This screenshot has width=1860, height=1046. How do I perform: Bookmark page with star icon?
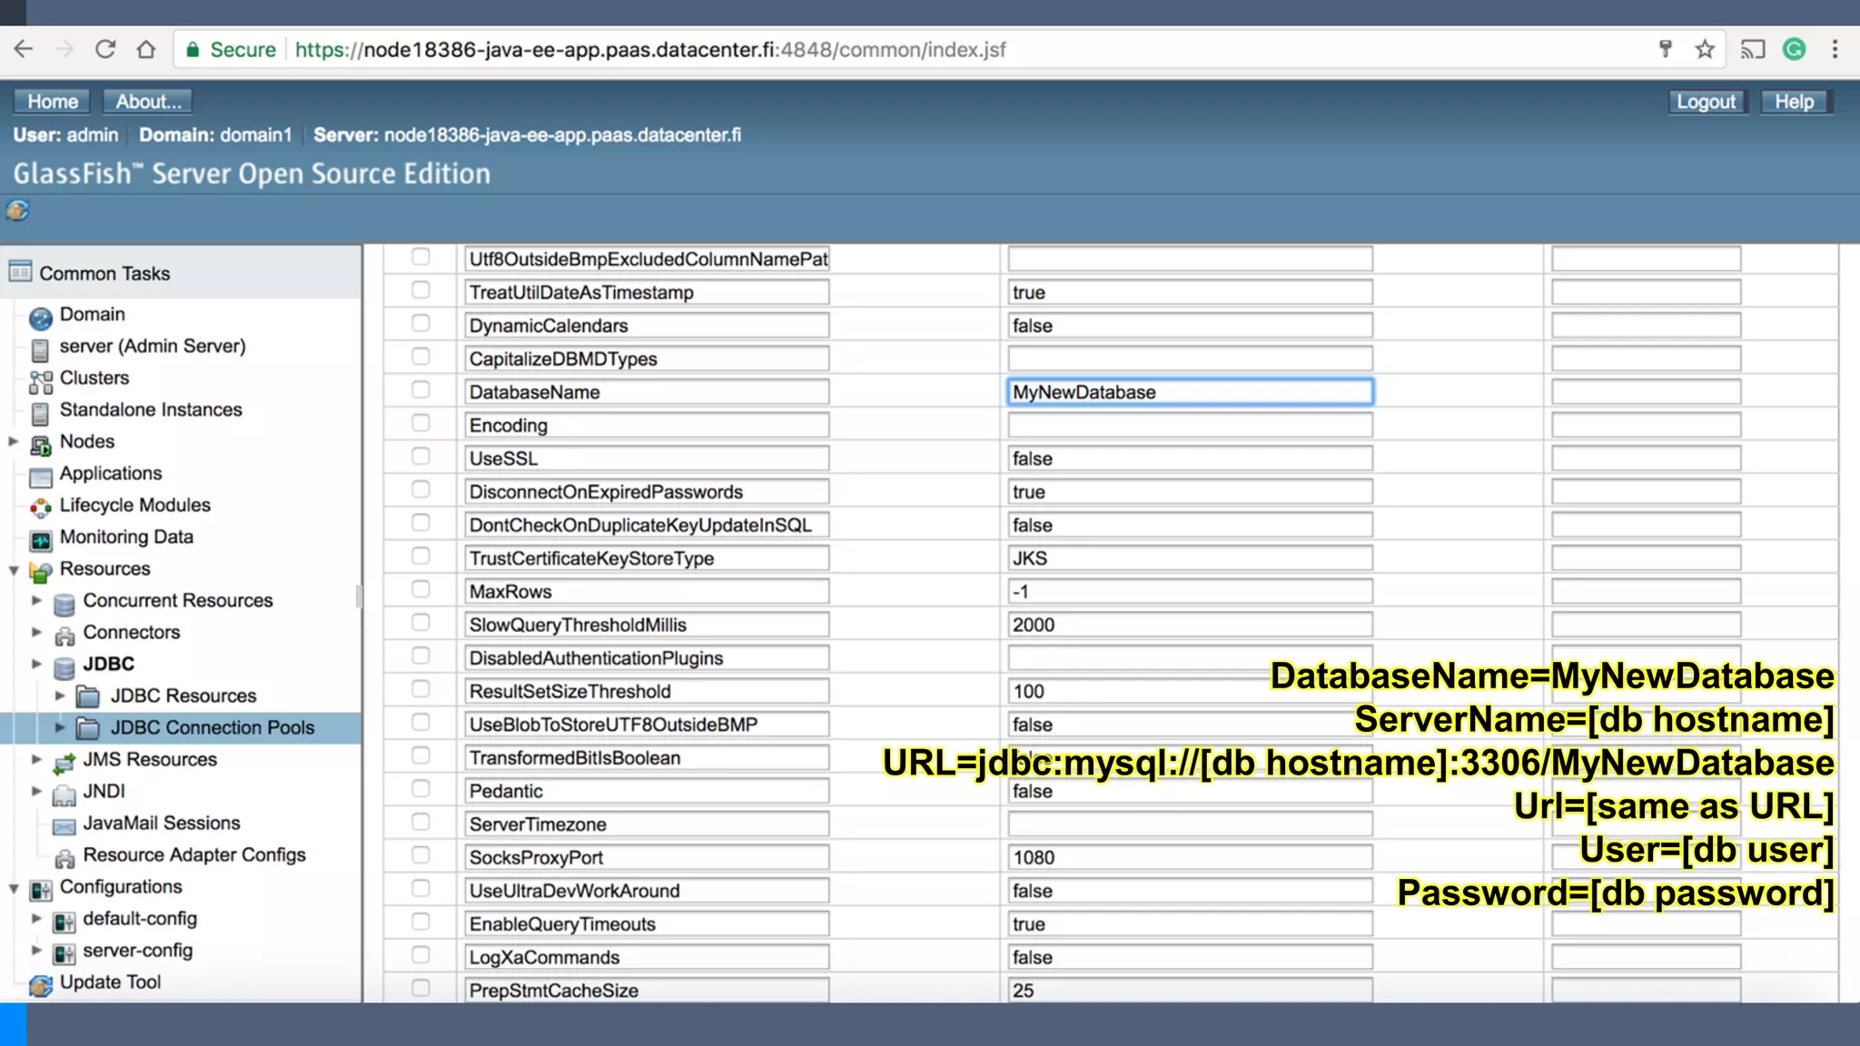pos(1705,49)
